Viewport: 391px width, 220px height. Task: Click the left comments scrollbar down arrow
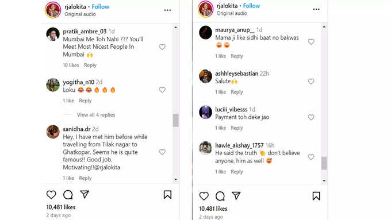176,179
